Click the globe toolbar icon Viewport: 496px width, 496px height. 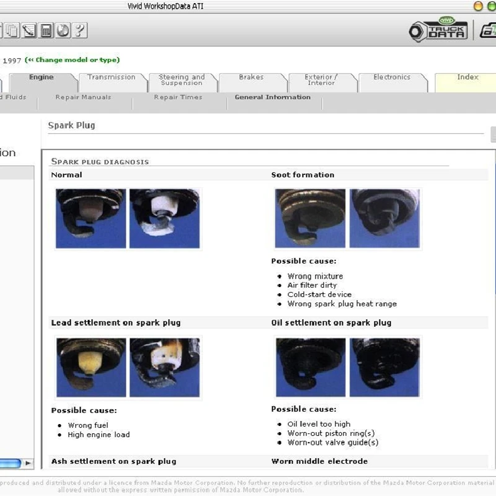pyautogui.click(x=63, y=30)
